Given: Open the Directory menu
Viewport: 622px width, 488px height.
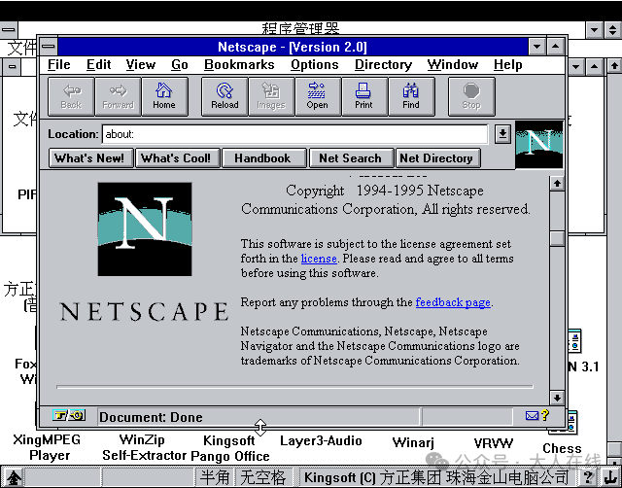Looking at the screenshot, I should tap(383, 65).
